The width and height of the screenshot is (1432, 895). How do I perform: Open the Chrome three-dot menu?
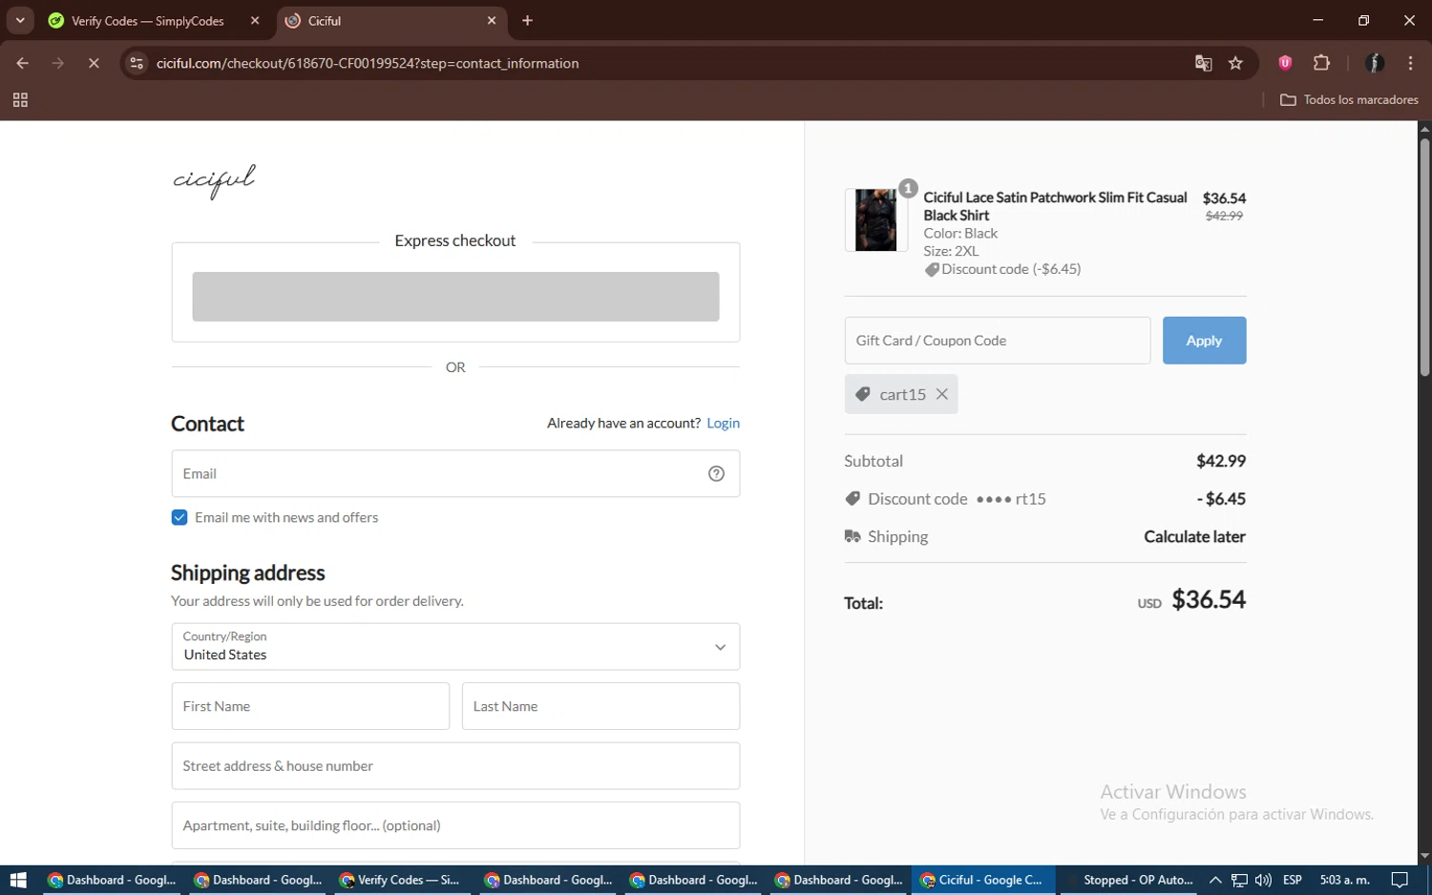click(x=1410, y=63)
